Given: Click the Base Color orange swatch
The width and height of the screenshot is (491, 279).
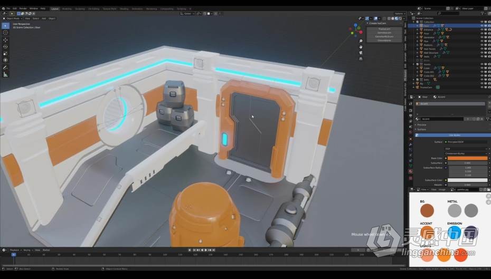Looking at the screenshot, I should (467, 158).
